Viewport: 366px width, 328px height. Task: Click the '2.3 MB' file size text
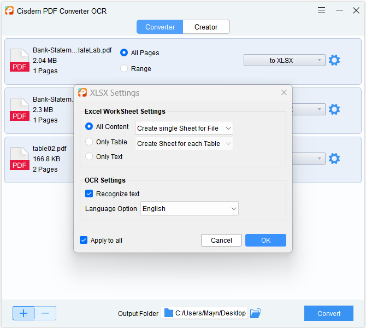pos(43,109)
